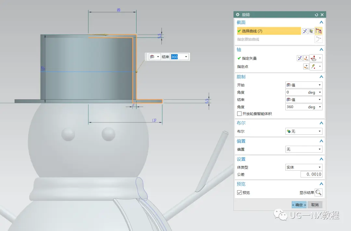Open the 体类型 dropdown set to 实体
This screenshot has height=231, width=351.
pos(304,167)
